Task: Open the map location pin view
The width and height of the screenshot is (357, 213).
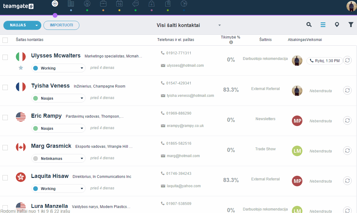Action: [337, 25]
